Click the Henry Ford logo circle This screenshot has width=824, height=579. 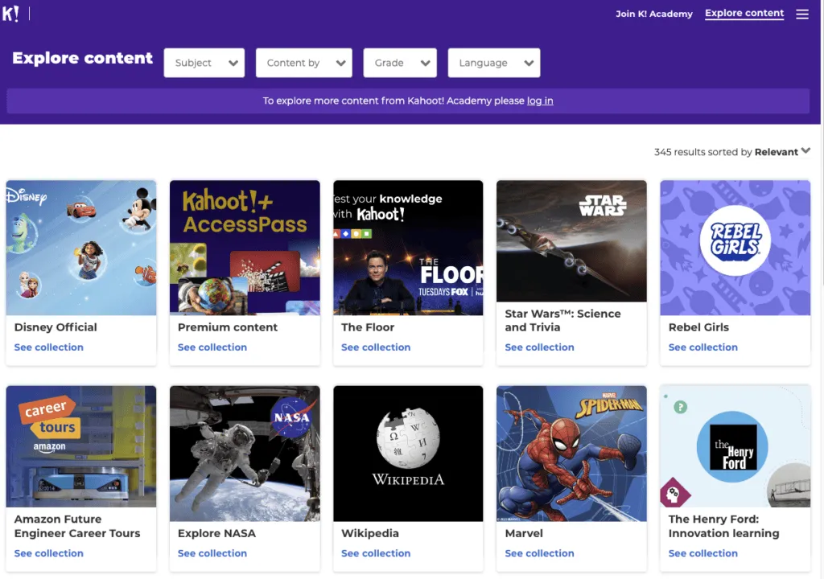[732, 447]
